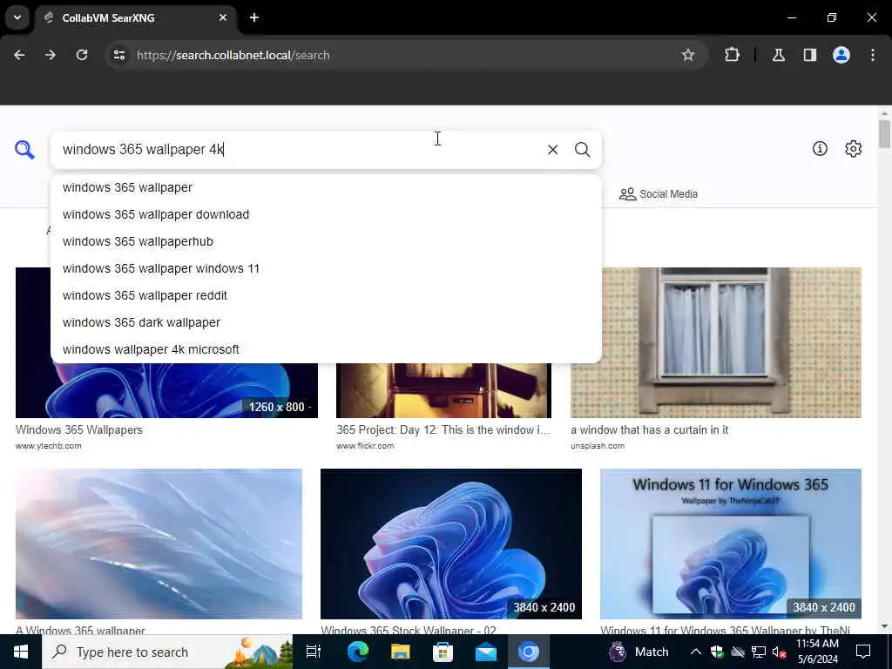The width and height of the screenshot is (892, 669).
Task: Clear the search query with the X
Action: click(x=552, y=150)
